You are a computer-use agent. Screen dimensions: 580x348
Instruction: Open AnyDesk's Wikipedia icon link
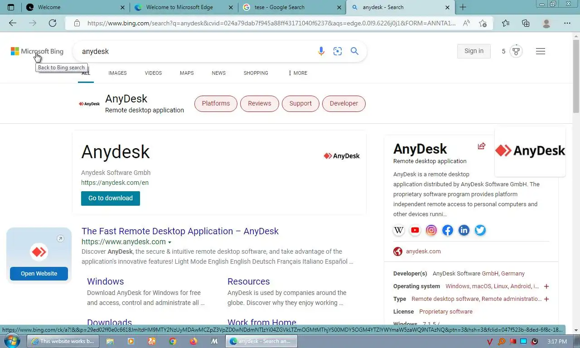pyautogui.click(x=399, y=230)
